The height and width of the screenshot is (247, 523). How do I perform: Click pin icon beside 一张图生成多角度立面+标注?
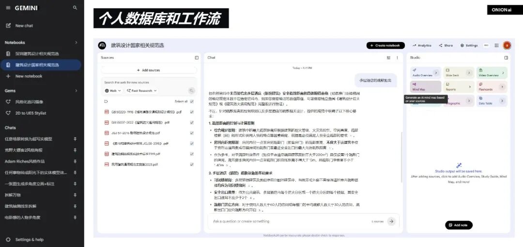(75, 184)
